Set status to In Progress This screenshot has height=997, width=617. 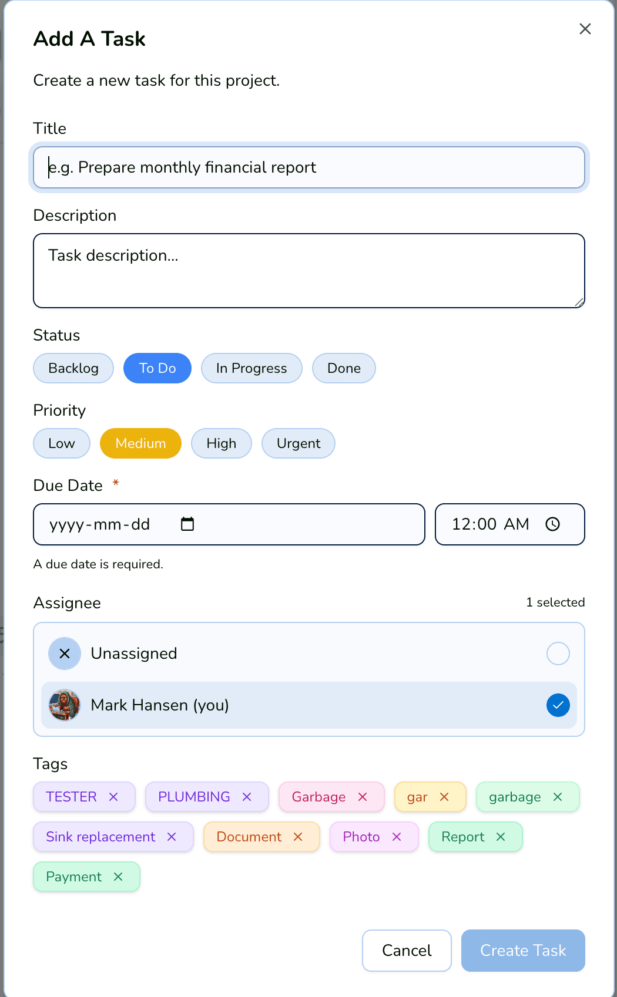pyautogui.click(x=252, y=368)
